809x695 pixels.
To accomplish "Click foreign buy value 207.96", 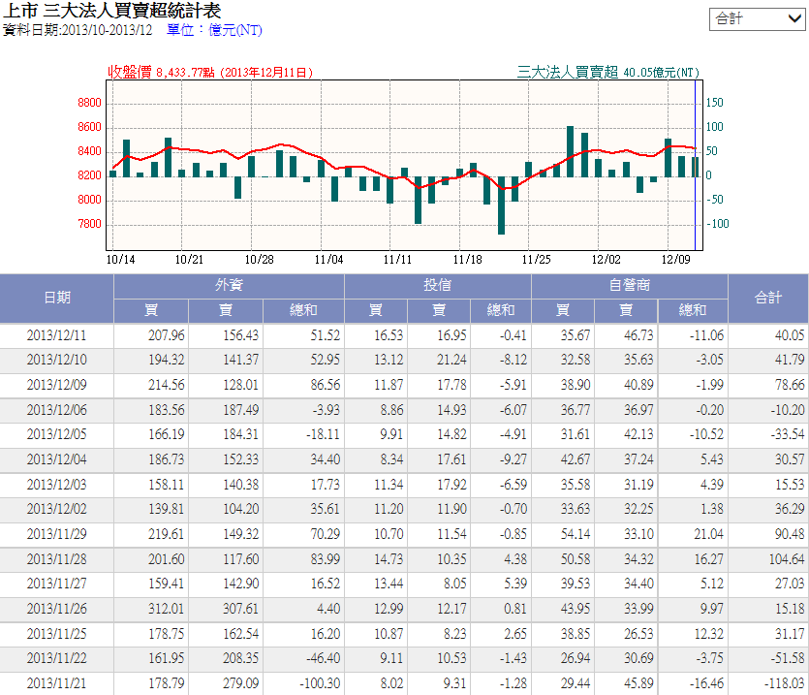I will point(166,335).
